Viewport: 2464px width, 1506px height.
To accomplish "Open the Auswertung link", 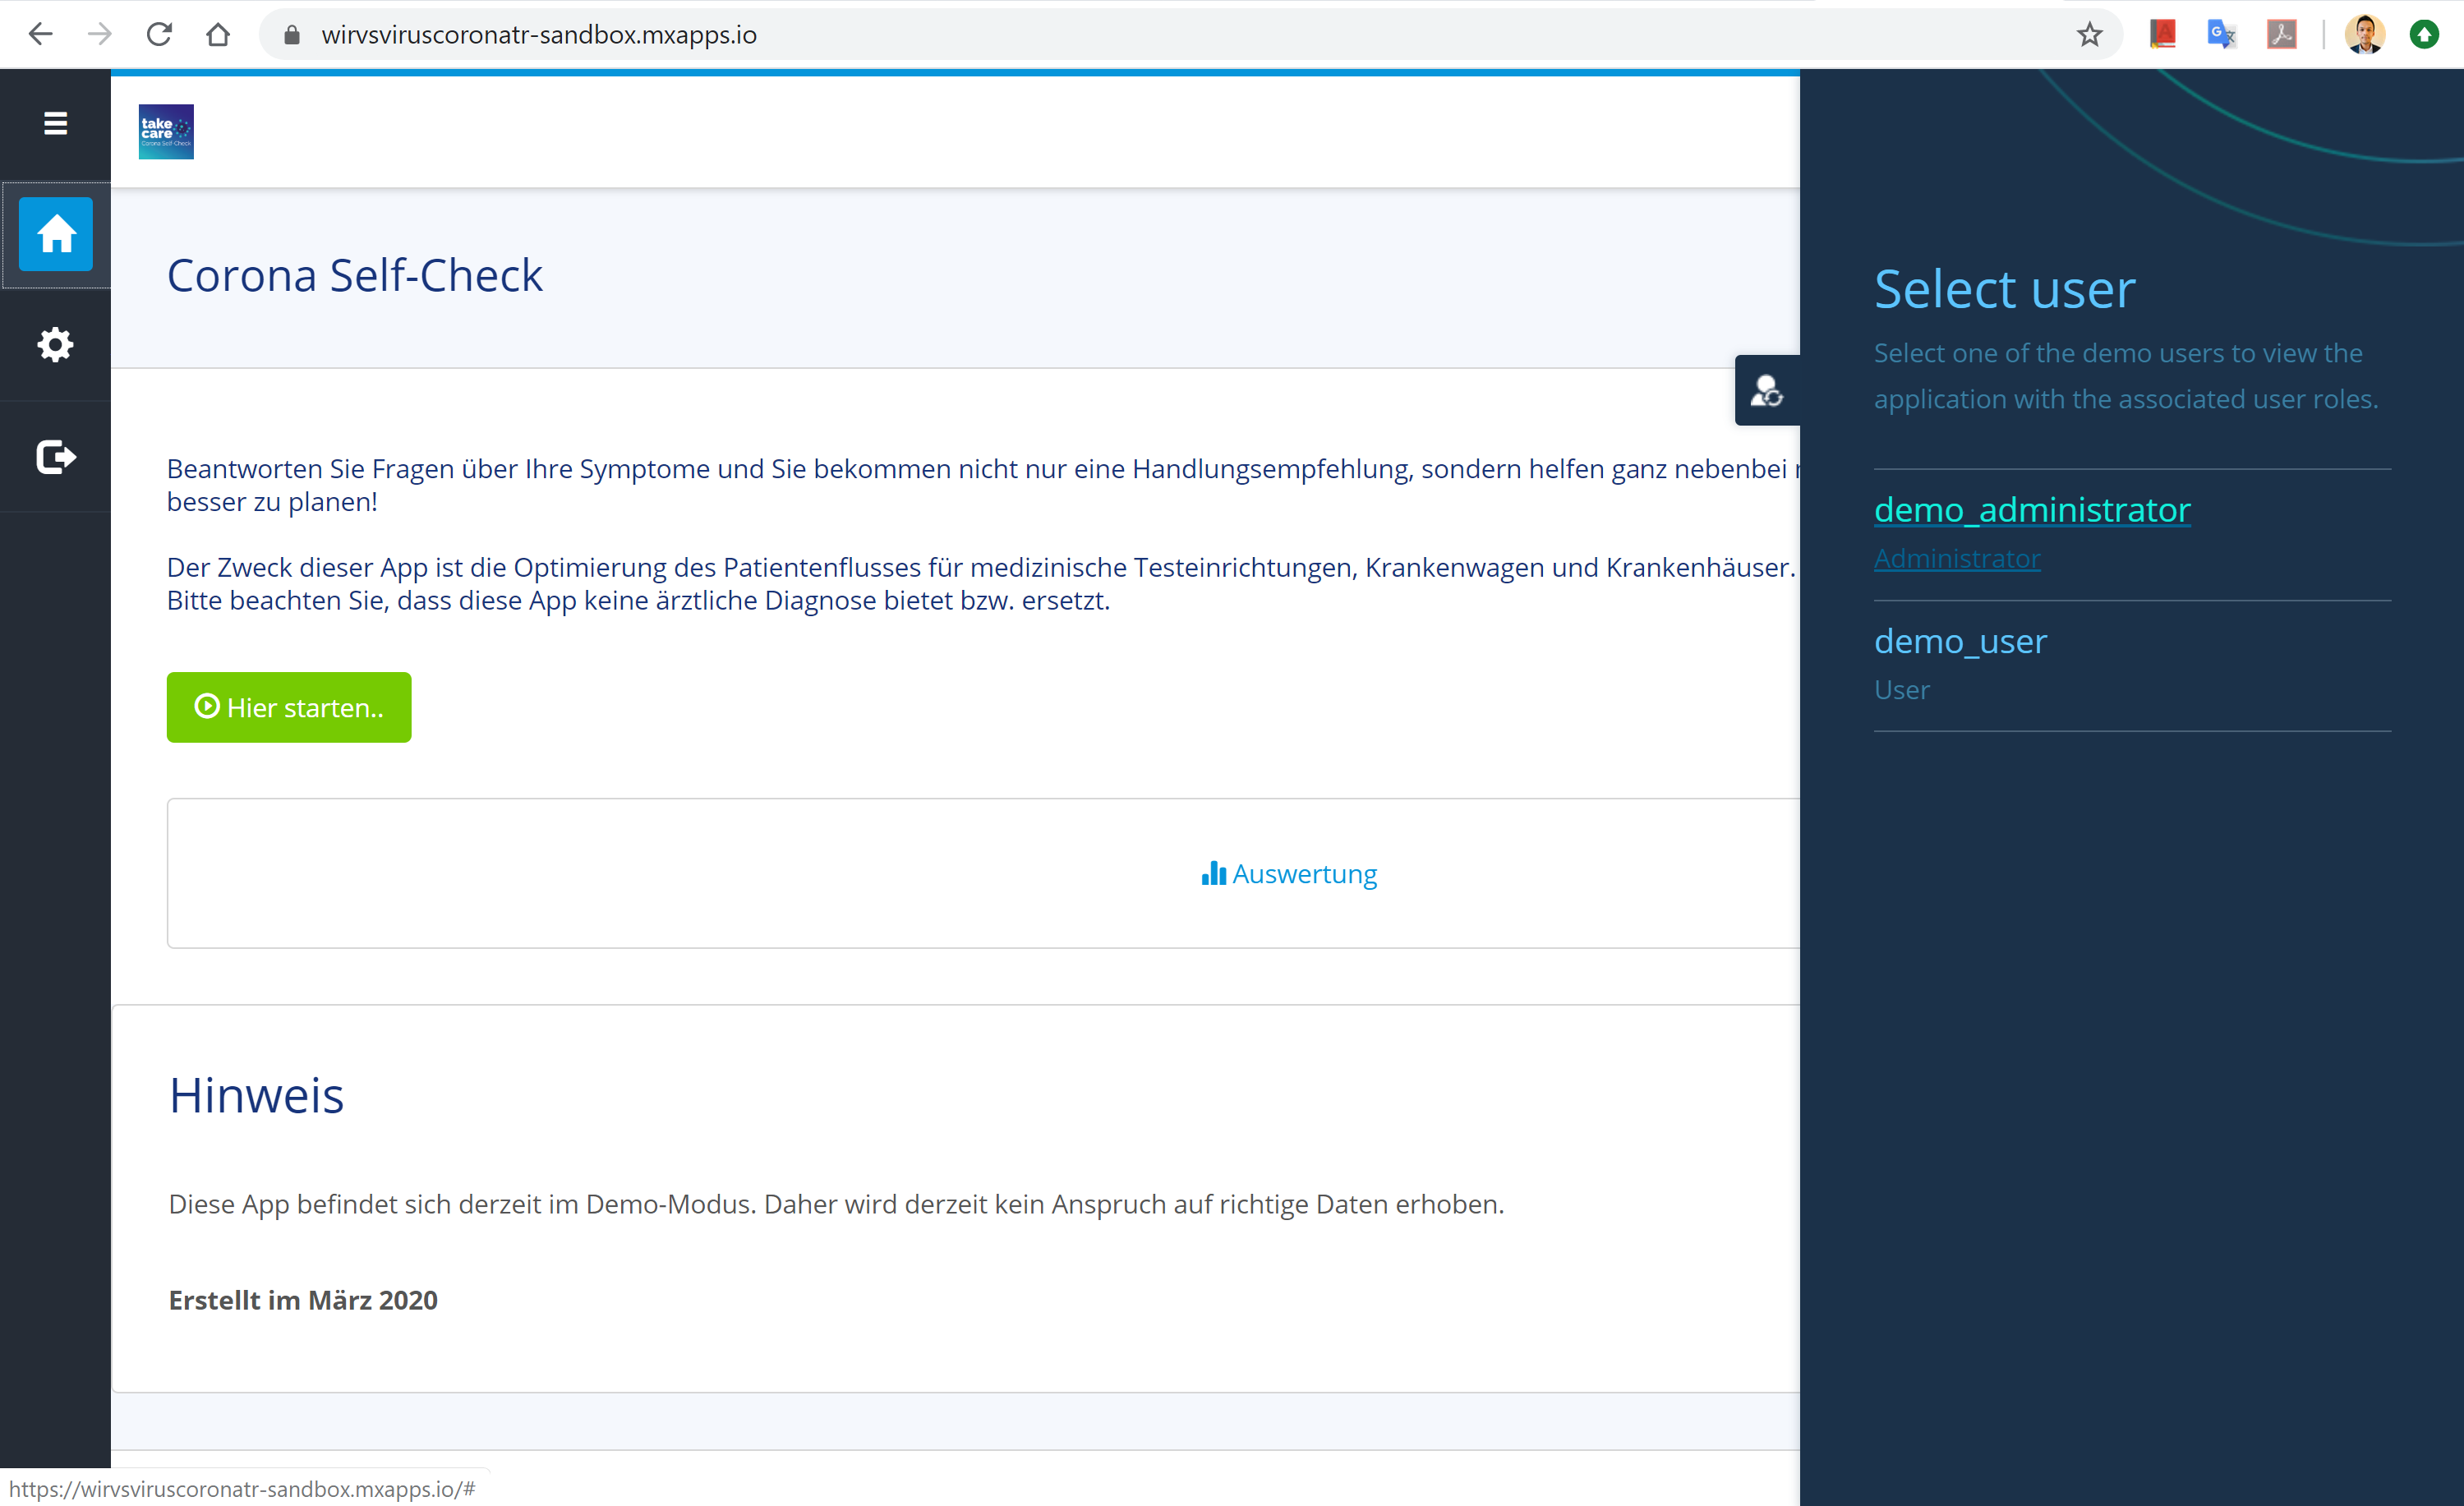I will (1289, 874).
